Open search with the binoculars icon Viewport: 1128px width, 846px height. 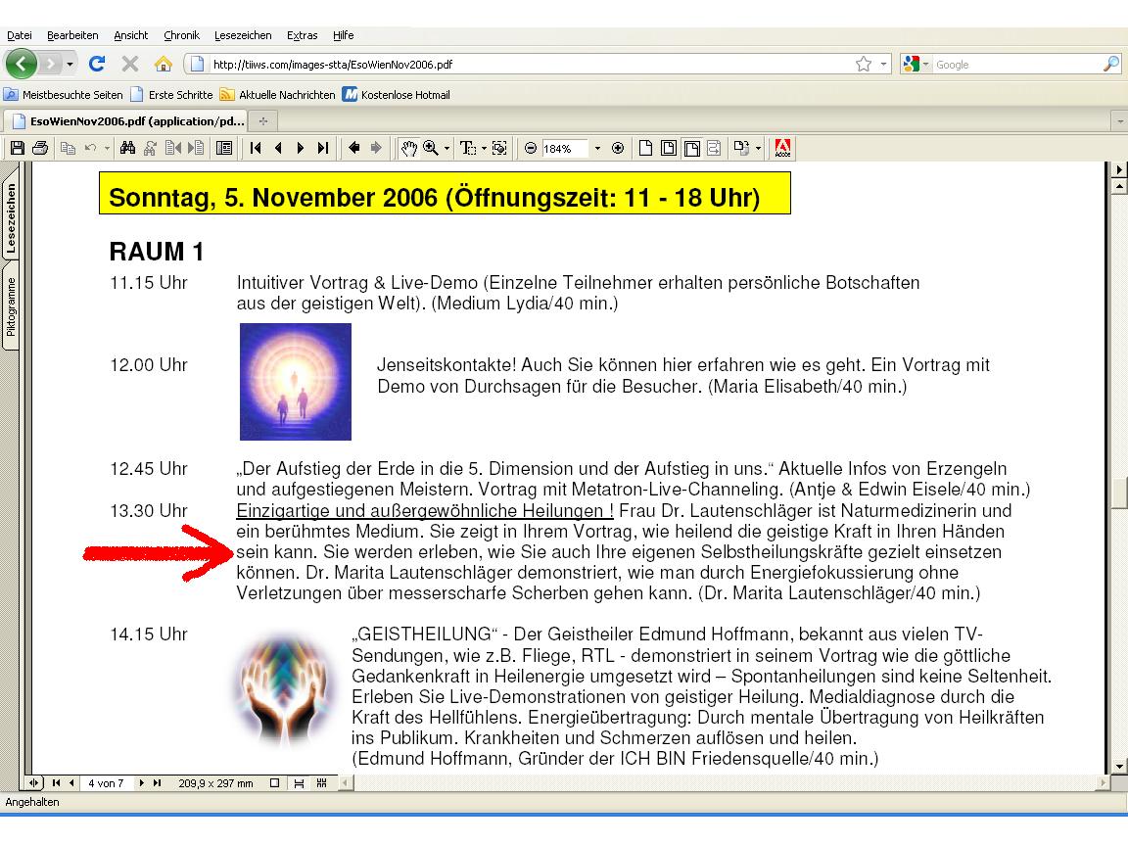tap(127, 149)
